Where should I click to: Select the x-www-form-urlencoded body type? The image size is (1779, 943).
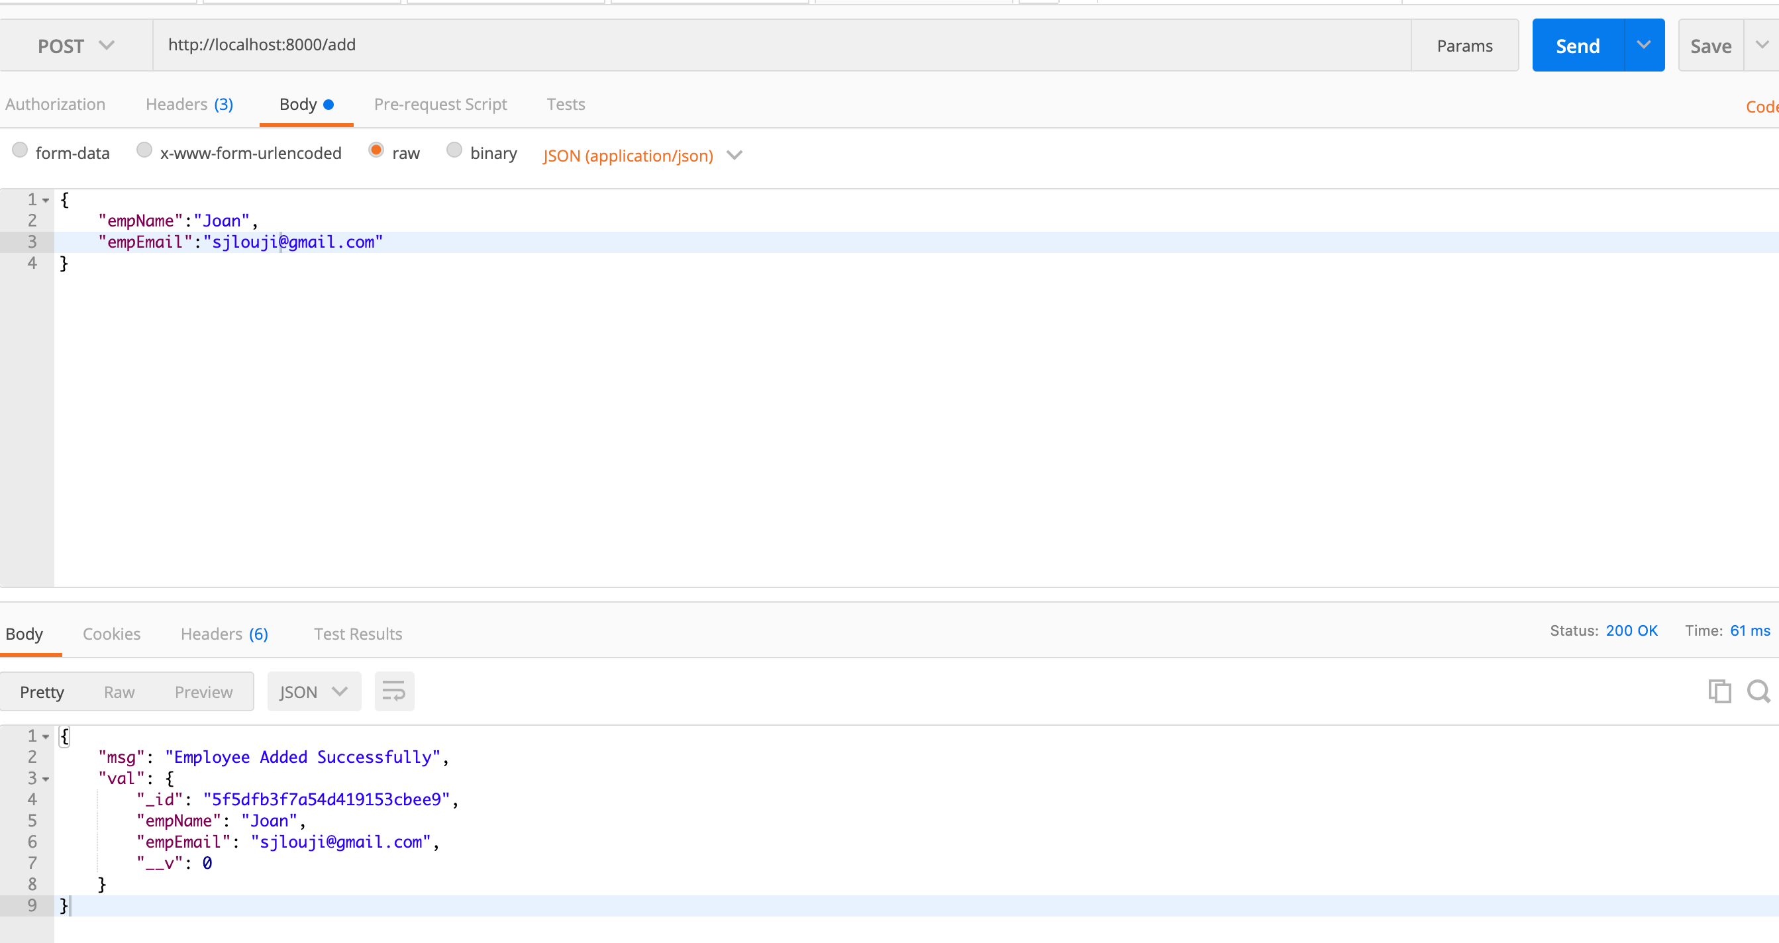[x=144, y=150]
